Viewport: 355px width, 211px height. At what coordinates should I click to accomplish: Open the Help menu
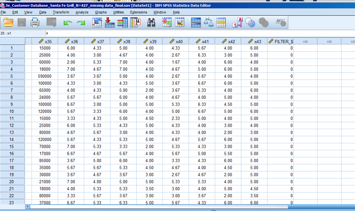tap(176, 12)
